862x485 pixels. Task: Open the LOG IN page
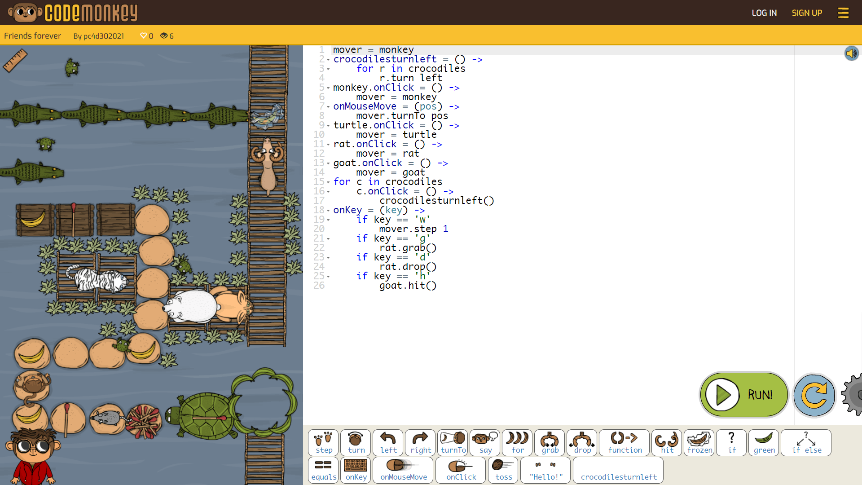[764, 13]
